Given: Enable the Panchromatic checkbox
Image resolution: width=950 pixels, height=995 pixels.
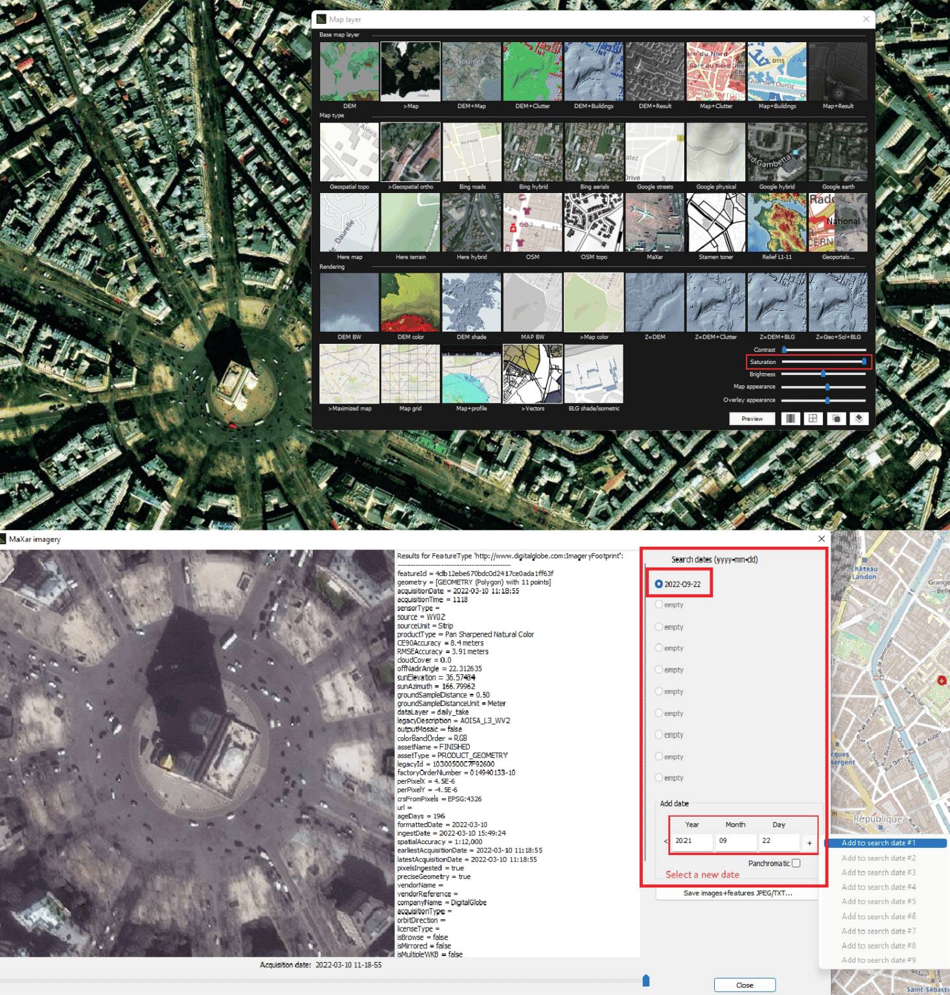Looking at the screenshot, I should pos(796,863).
